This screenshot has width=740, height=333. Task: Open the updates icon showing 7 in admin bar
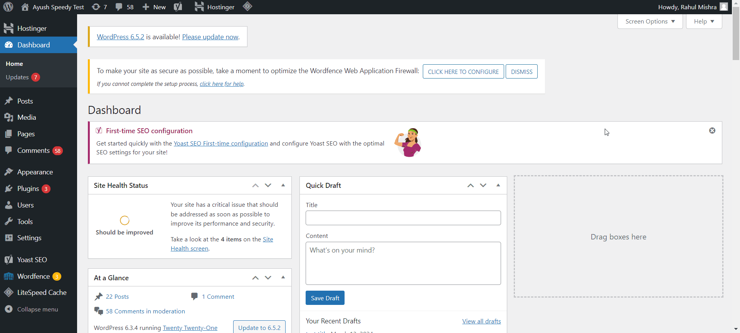(x=96, y=7)
